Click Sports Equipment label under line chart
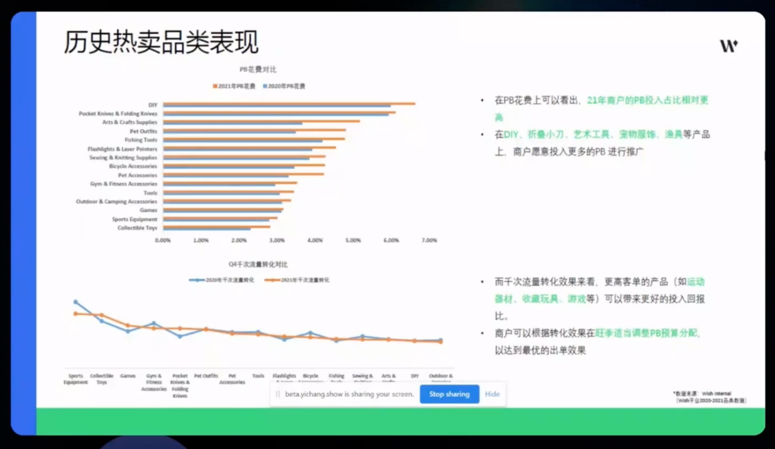Viewport: 775px width, 449px height. [x=76, y=379]
